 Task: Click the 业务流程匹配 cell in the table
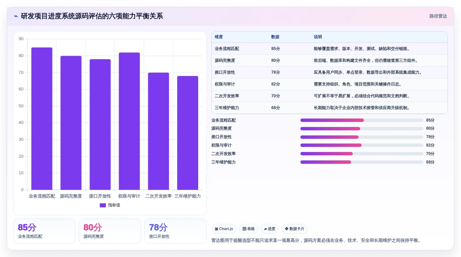[227, 49]
